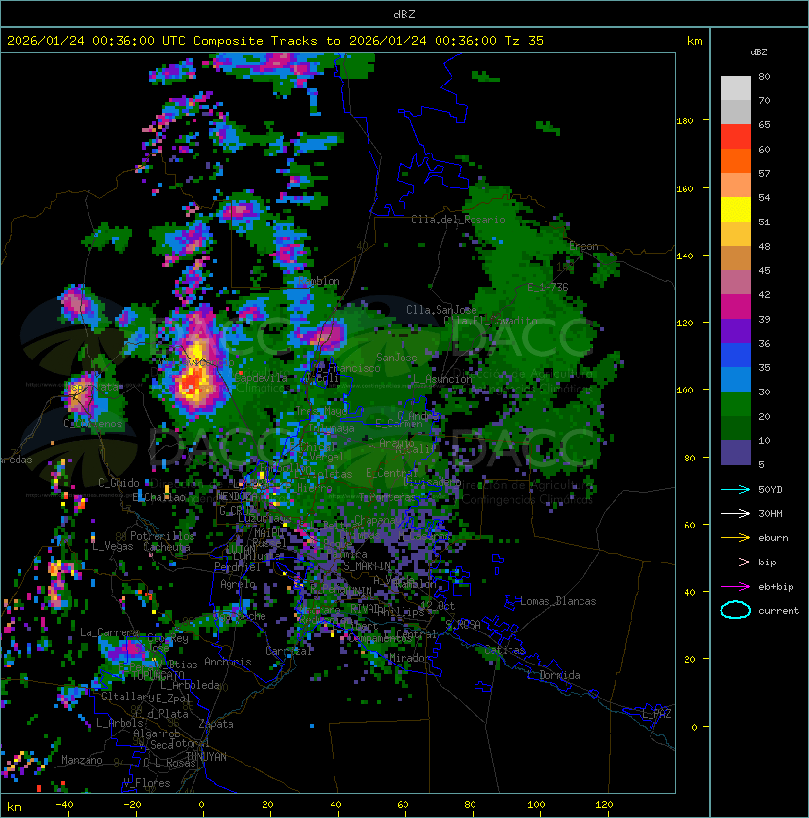The width and height of the screenshot is (809, 818).
Task: Click the 'Composite Tracks' header timestamp line
Action: [x=275, y=41]
